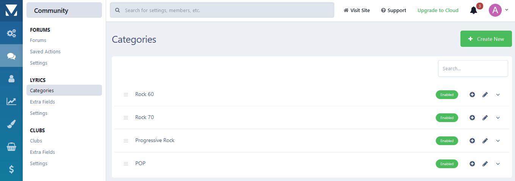
Task: Open the Commerce basket sidebar icon
Action: pyautogui.click(x=11, y=147)
